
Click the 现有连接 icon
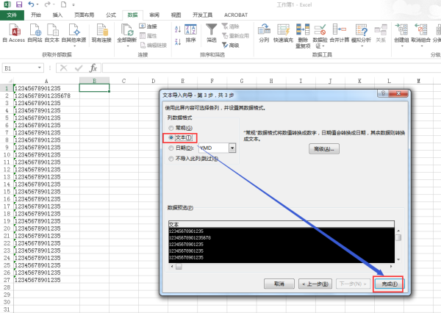coord(102,32)
